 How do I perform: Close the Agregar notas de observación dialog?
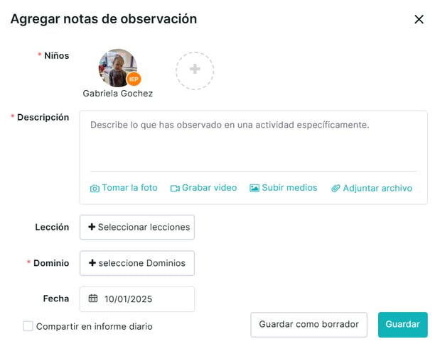pos(419,19)
